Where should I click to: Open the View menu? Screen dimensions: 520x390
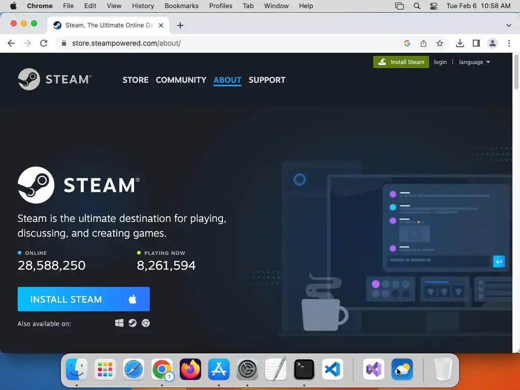click(x=114, y=6)
